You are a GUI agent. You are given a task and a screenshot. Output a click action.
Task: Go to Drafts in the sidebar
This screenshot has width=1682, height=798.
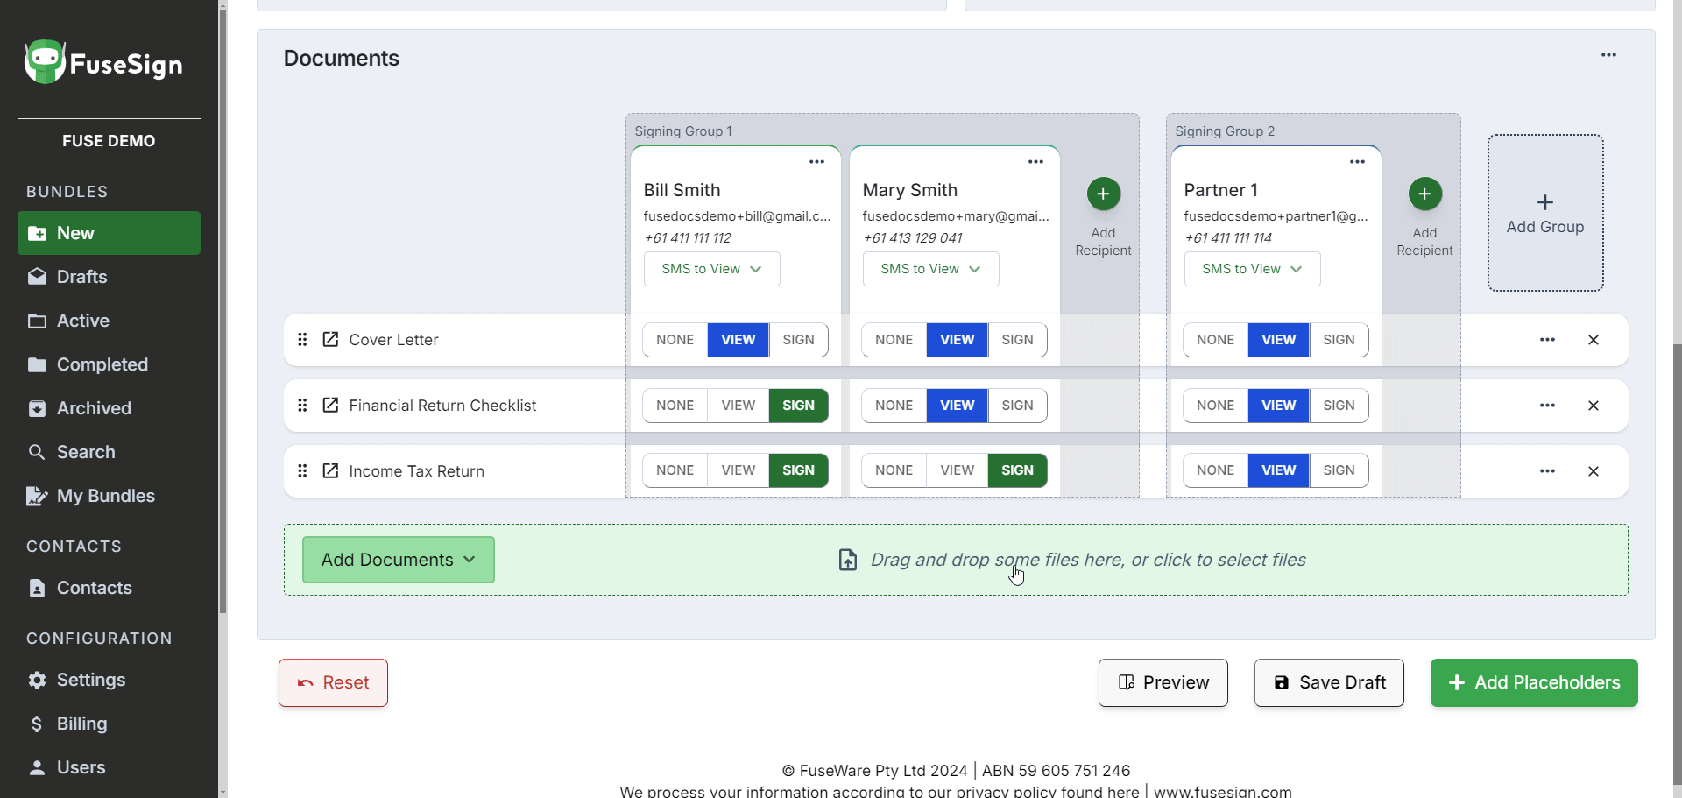pyautogui.click(x=81, y=277)
